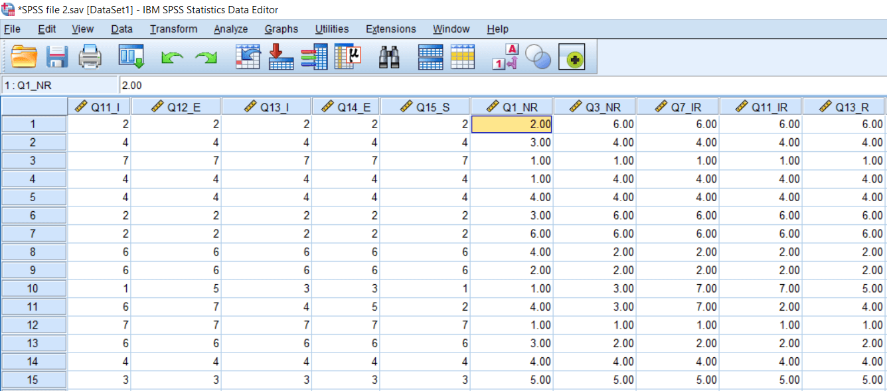The image size is (887, 391).
Task: Select the Utilities menu item
Action: coord(332,29)
